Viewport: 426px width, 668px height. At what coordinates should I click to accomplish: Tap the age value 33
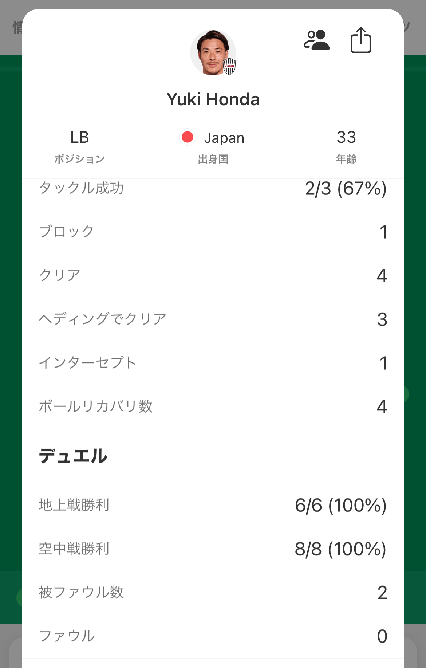pos(346,137)
